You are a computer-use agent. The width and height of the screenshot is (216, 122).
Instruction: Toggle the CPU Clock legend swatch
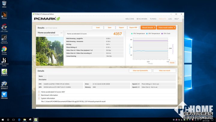162,34
